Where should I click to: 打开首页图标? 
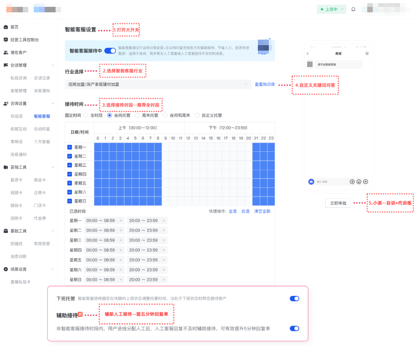[x=5, y=27]
